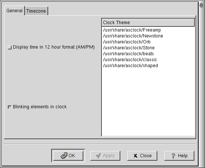Screen dimensions: 205x168
Task: Confirm settings with the OK label
Action: coord(72,156)
